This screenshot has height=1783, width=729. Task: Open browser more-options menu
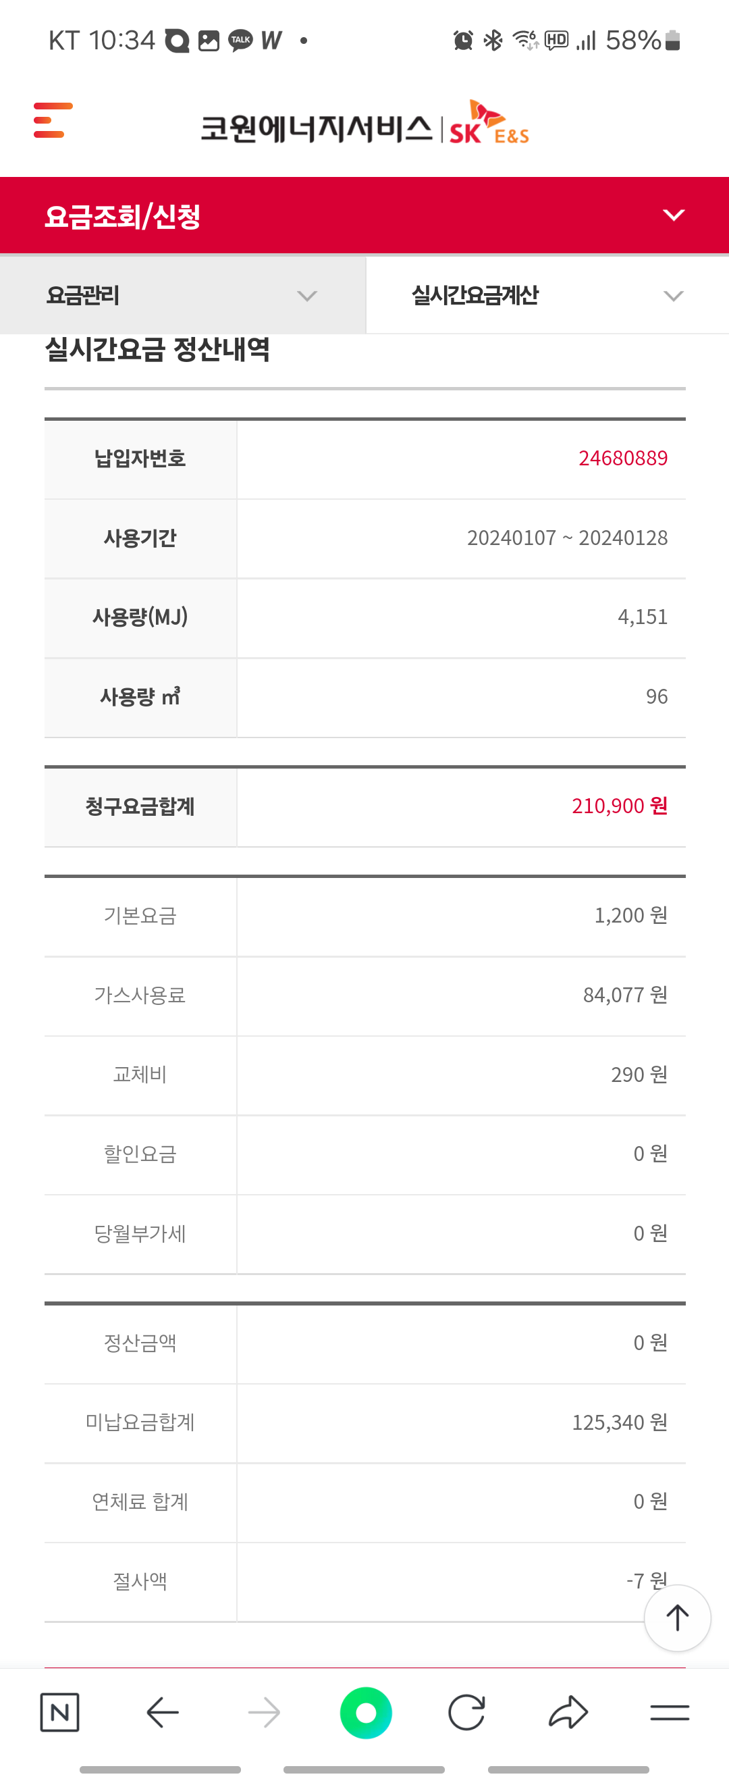pyautogui.click(x=670, y=1712)
